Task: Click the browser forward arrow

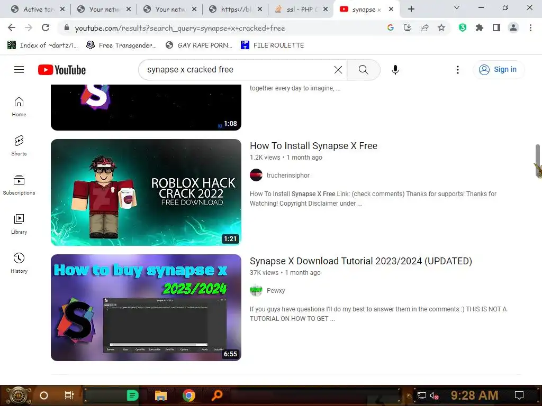Action: [x=29, y=27]
